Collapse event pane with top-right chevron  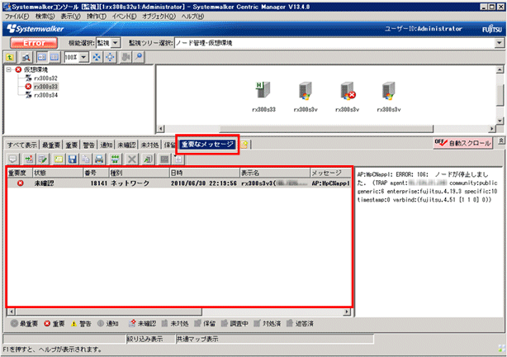coord(501,140)
